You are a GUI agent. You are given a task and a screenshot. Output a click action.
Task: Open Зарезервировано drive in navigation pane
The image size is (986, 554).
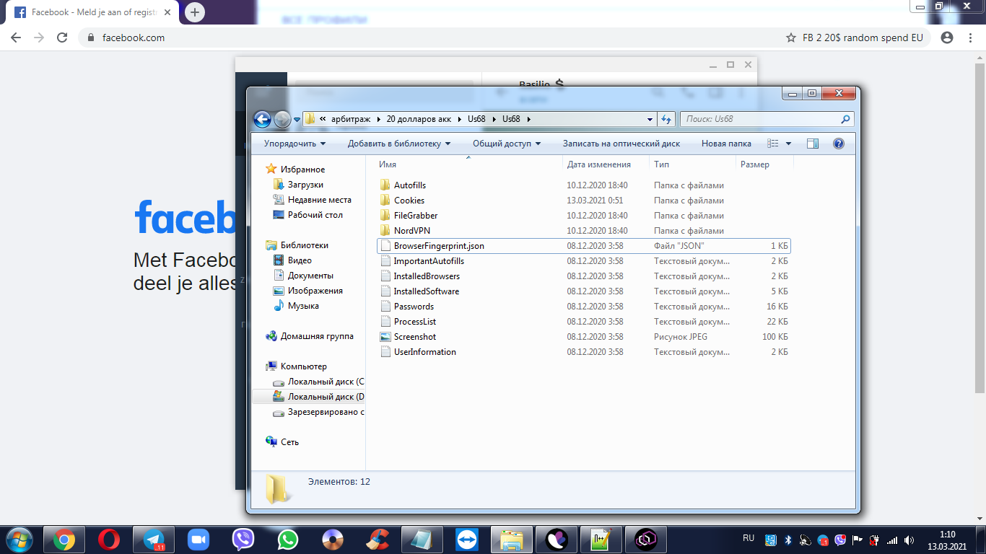[x=326, y=412]
